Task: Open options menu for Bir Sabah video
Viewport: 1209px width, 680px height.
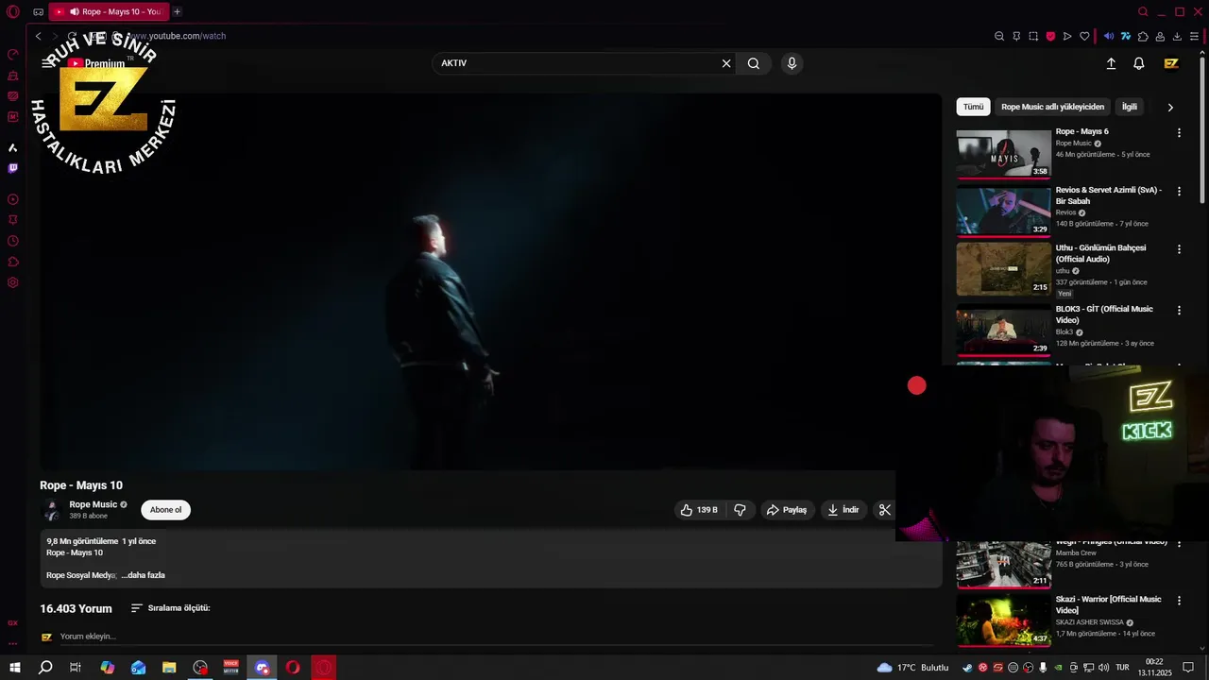Action: [x=1179, y=191]
